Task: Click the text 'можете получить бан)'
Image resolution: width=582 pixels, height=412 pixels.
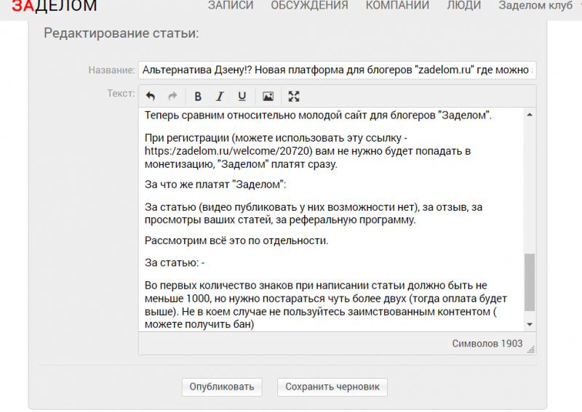Action: tap(199, 325)
